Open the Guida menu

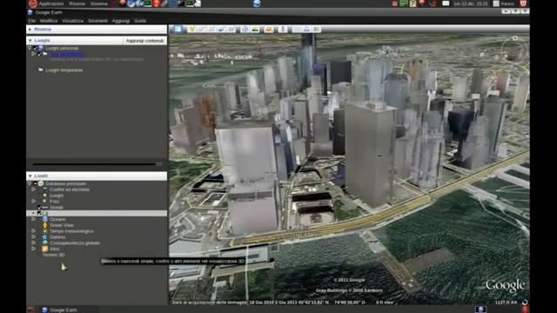[x=140, y=21]
